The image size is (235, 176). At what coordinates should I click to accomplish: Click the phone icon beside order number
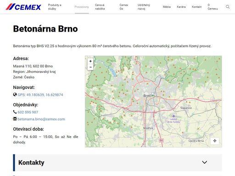15,112
